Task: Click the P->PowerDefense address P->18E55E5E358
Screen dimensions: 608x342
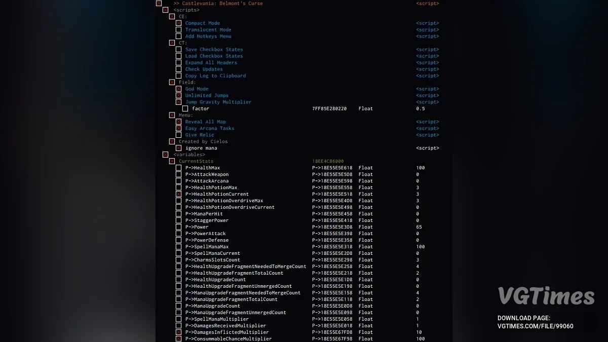Action: [332, 241]
